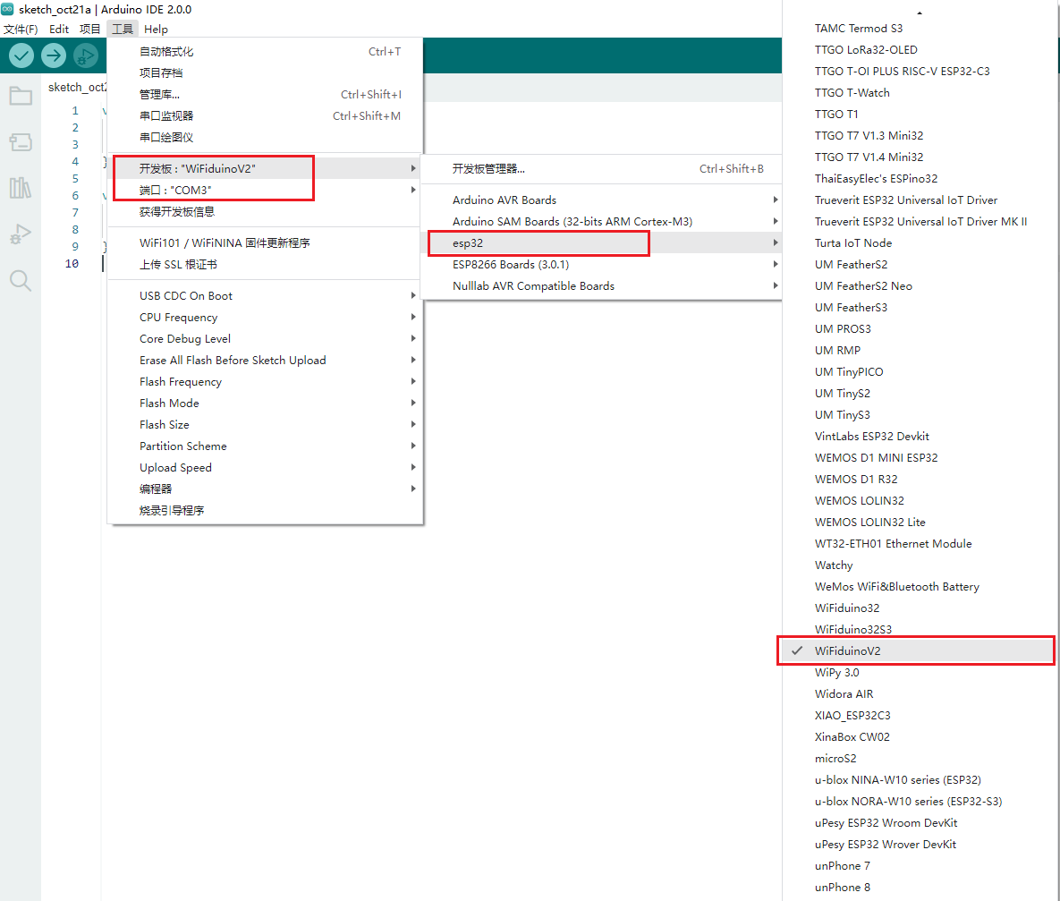This screenshot has height=901, width=1060.
Task: Choose the WiPy 3.0 board option
Action: pyautogui.click(x=836, y=672)
